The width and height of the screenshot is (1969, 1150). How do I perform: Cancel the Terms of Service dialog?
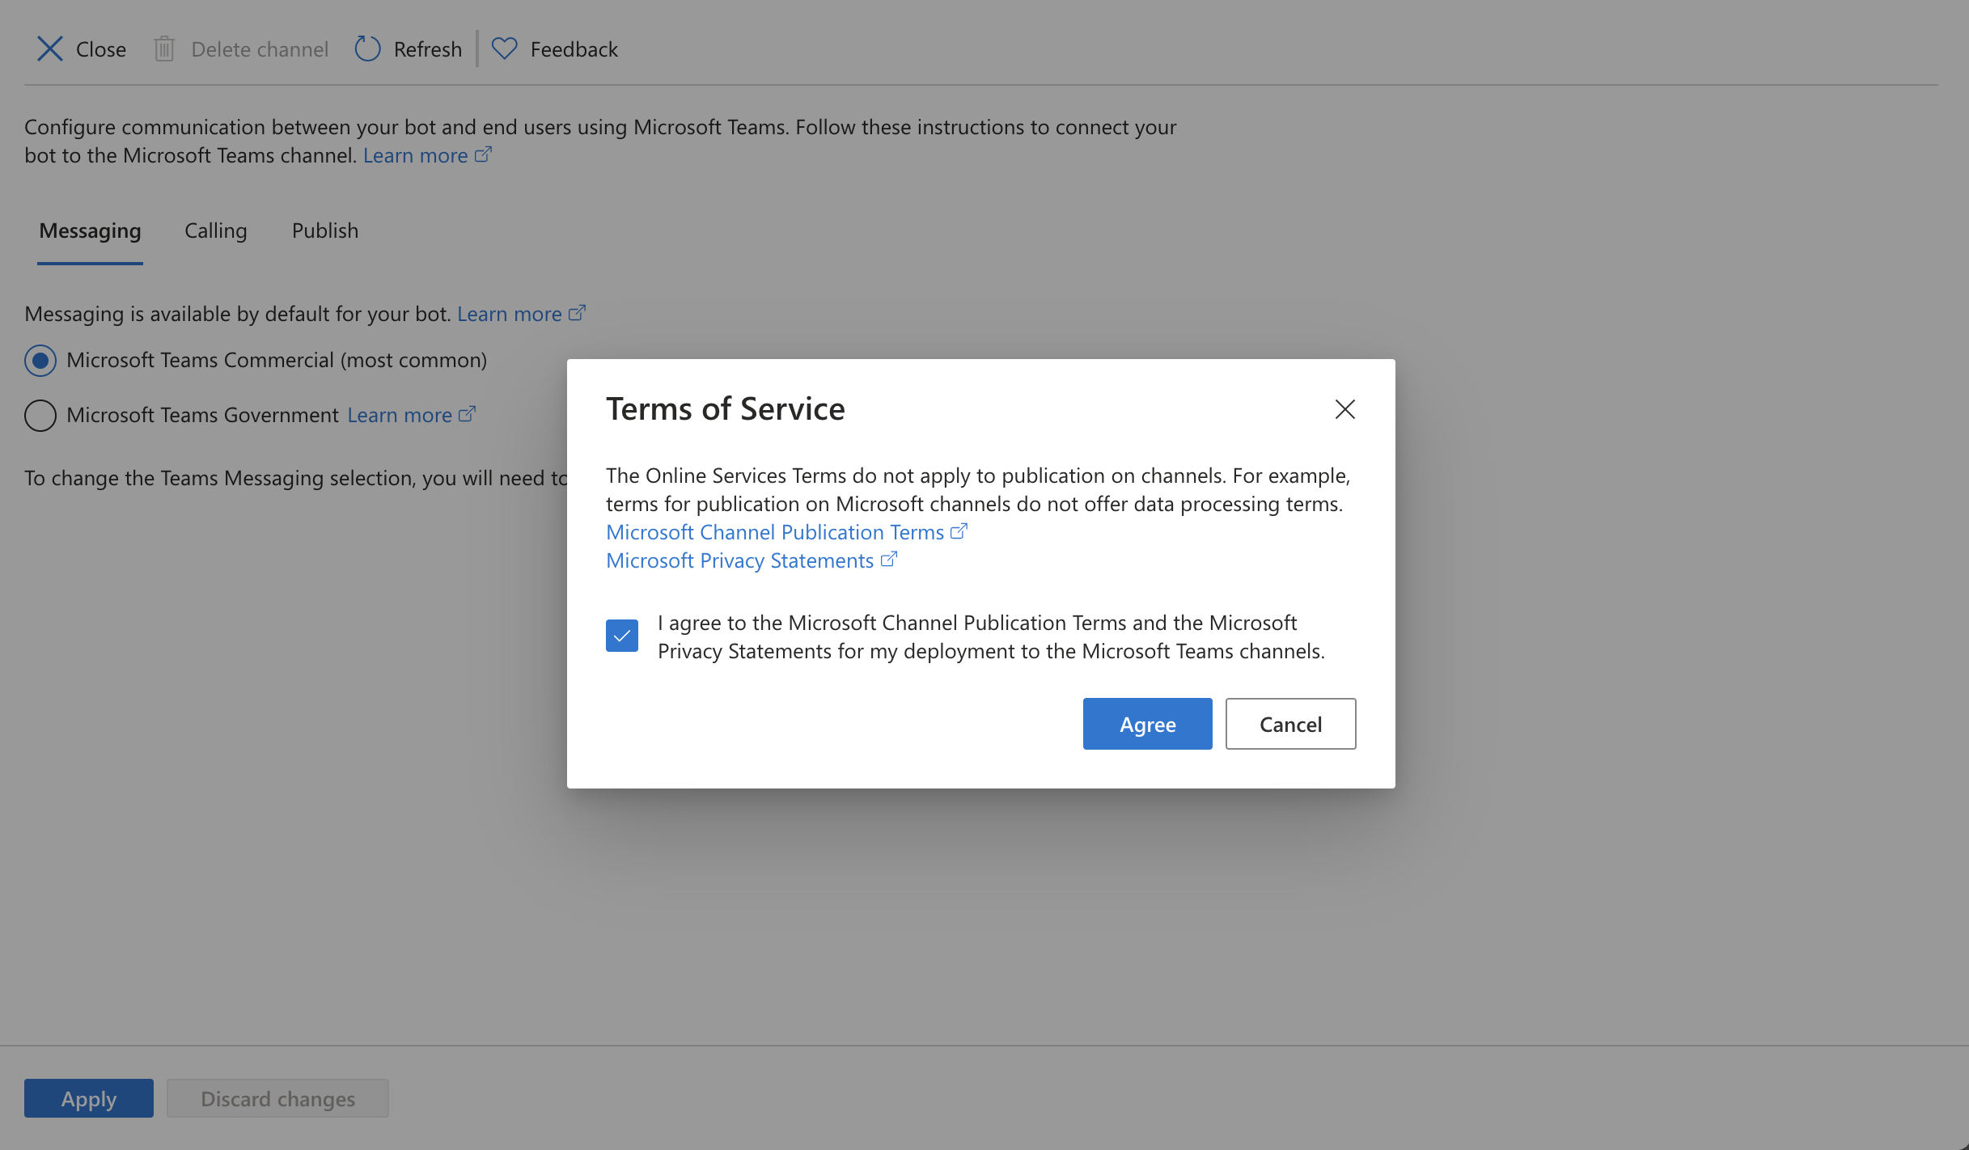(x=1289, y=724)
